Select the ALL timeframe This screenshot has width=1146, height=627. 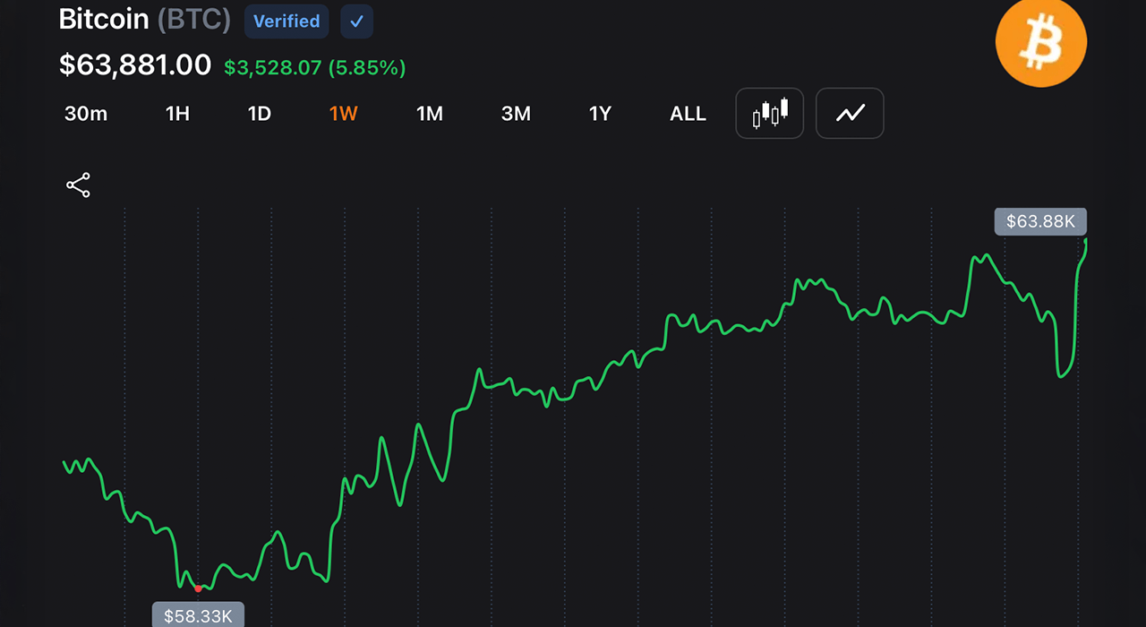tap(688, 114)
